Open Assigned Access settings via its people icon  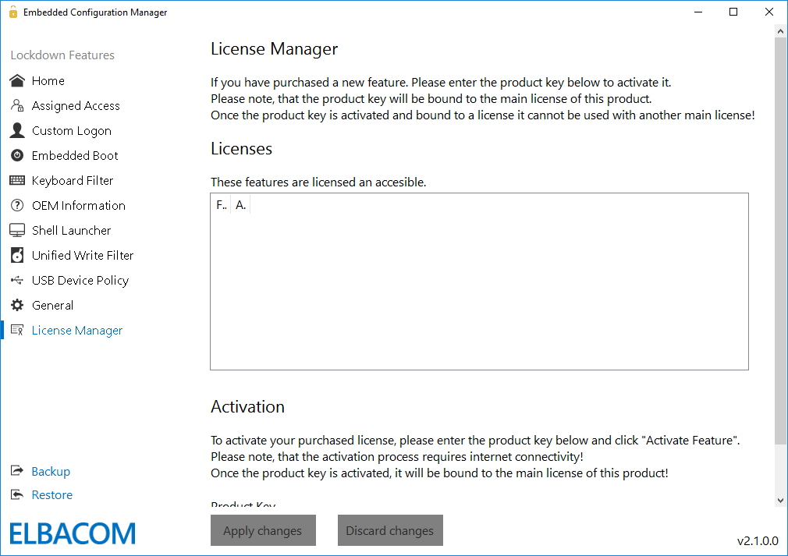[16, 105]
